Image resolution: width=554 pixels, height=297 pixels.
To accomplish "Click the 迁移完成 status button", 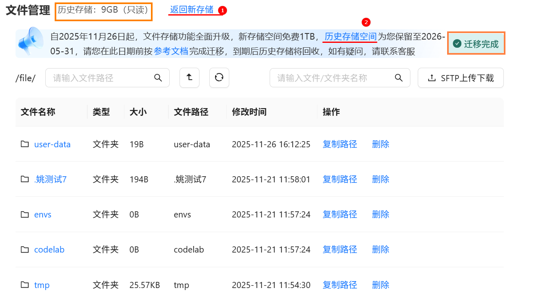I will click(476, 44).
